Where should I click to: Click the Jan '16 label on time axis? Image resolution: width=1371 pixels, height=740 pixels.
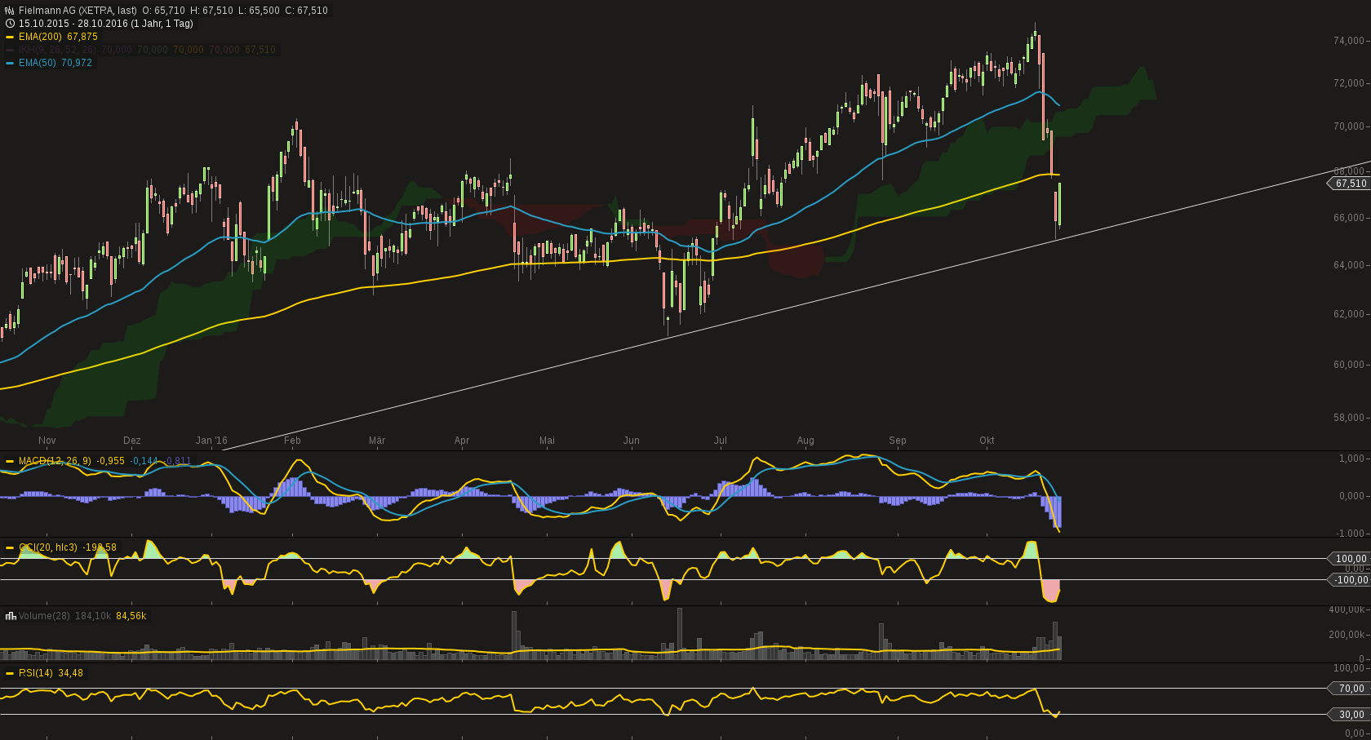[211, 441]
